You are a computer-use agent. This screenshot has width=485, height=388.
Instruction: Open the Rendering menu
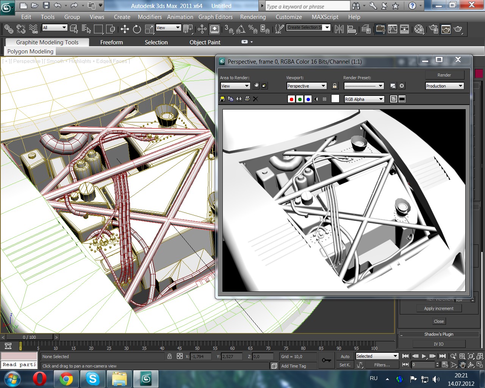tap(253, 17)
